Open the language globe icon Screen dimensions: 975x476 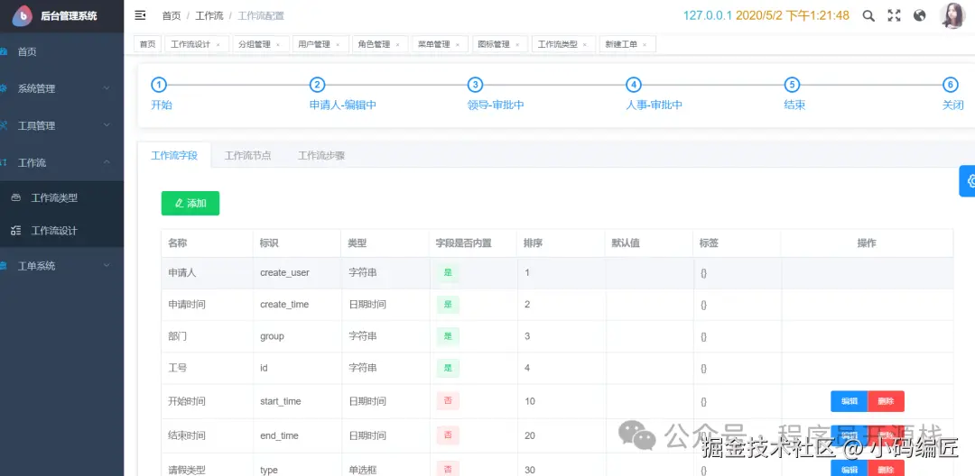point(920,15)
